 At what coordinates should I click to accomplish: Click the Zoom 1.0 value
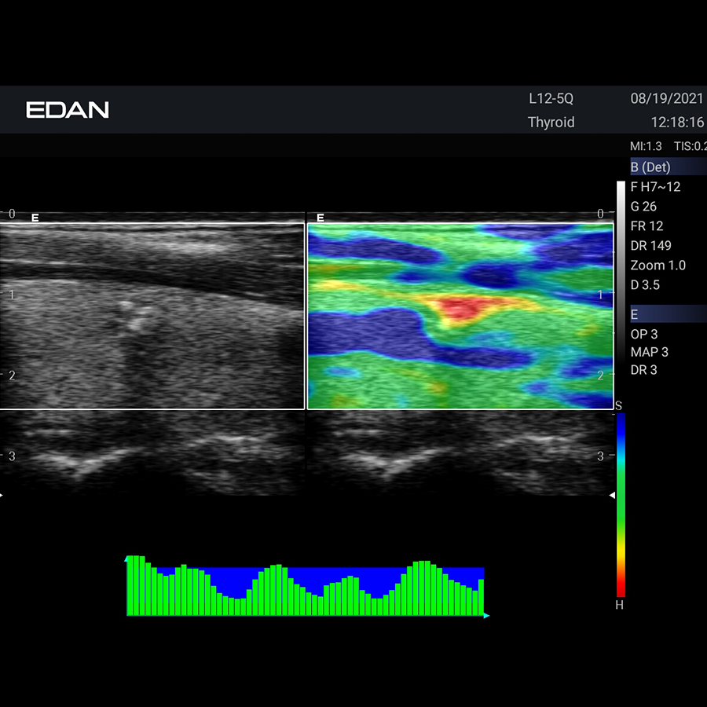[658, 266]
